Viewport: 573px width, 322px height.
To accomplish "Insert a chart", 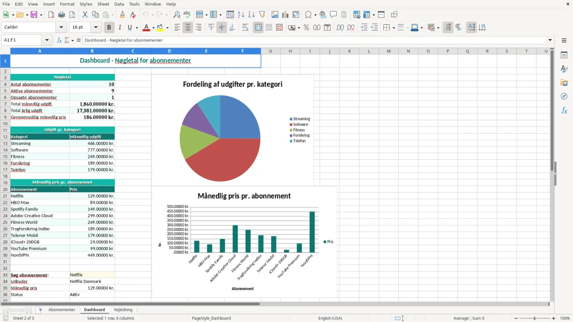I will click(x=285, y=15).
